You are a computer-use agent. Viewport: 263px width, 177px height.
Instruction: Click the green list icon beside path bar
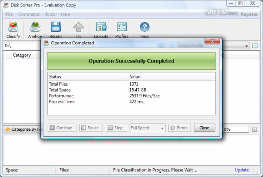coord(255,46)
